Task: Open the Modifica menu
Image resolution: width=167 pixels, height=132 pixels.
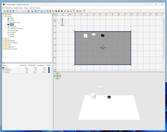Action: 9,8
